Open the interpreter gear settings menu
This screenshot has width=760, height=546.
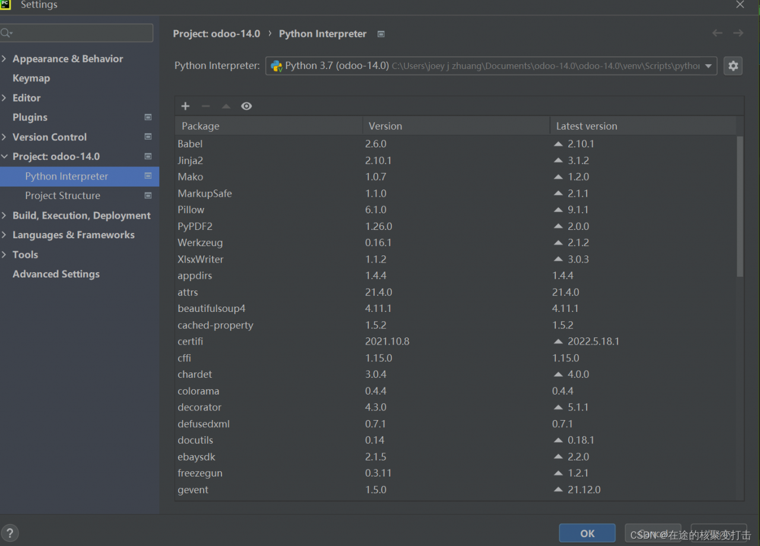pyautogui.click(x=733, y=66)
